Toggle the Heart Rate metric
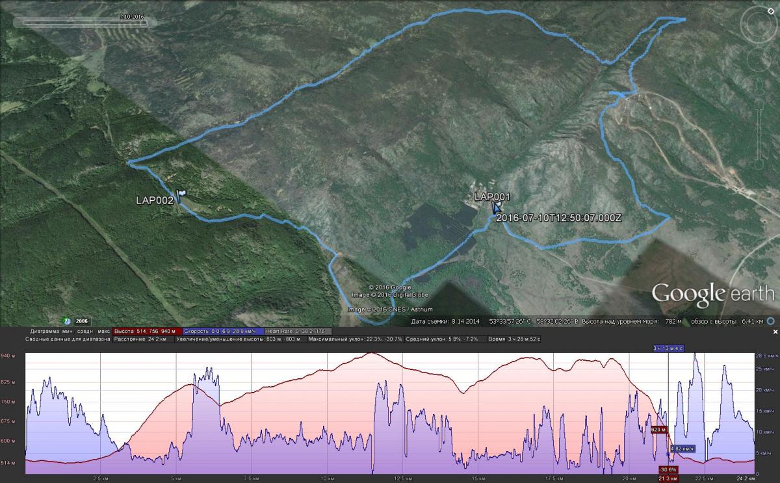Screen dimensions: 780x483 point(292,331)
